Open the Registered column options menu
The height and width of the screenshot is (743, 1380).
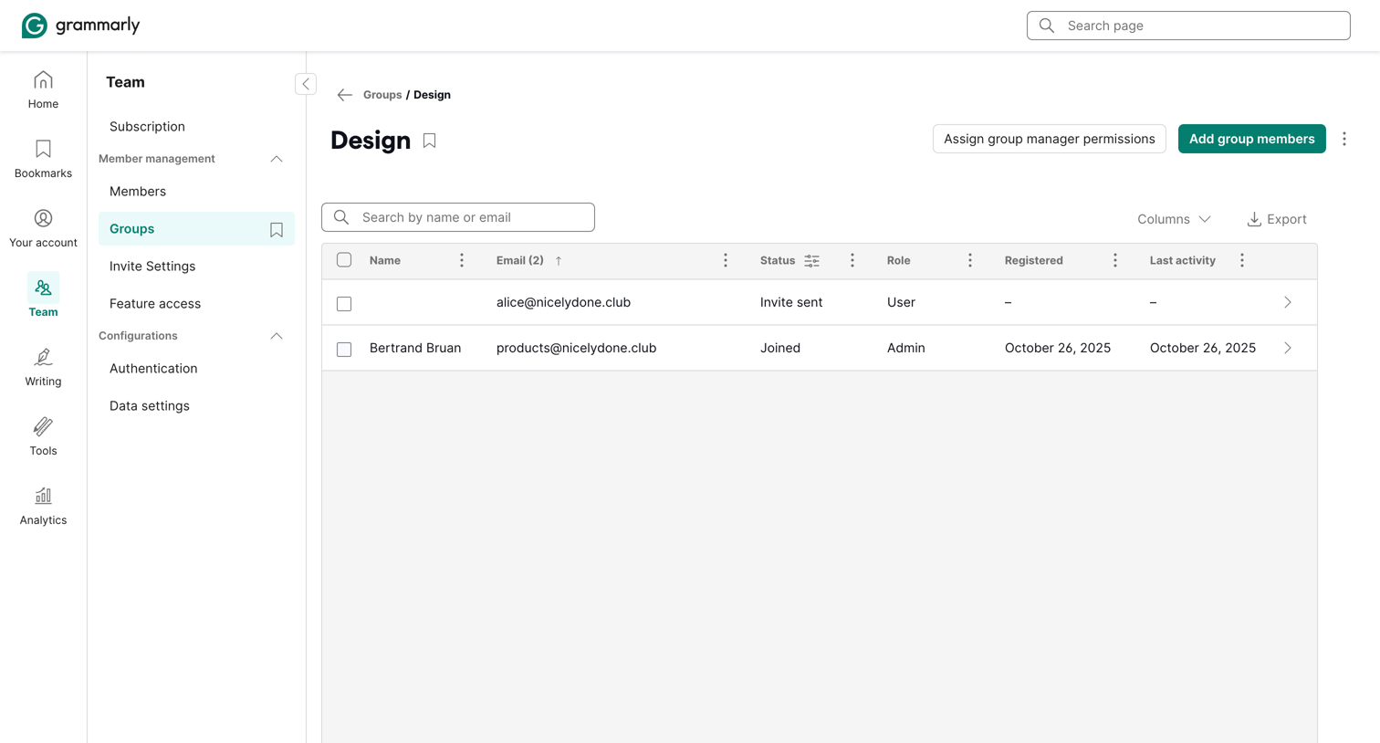click(1115, 261)
